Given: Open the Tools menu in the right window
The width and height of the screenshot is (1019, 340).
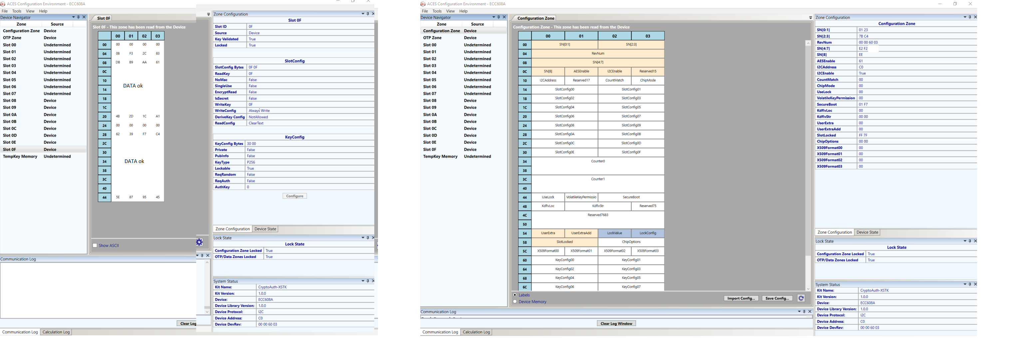Looking at the screenshot, I should click(437, 11).
